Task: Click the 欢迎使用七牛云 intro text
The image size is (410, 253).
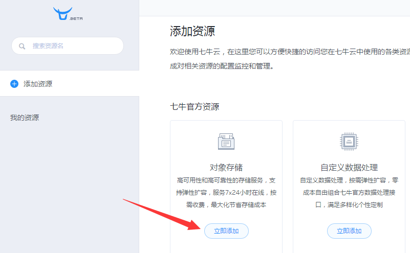Action: (290, 59)
